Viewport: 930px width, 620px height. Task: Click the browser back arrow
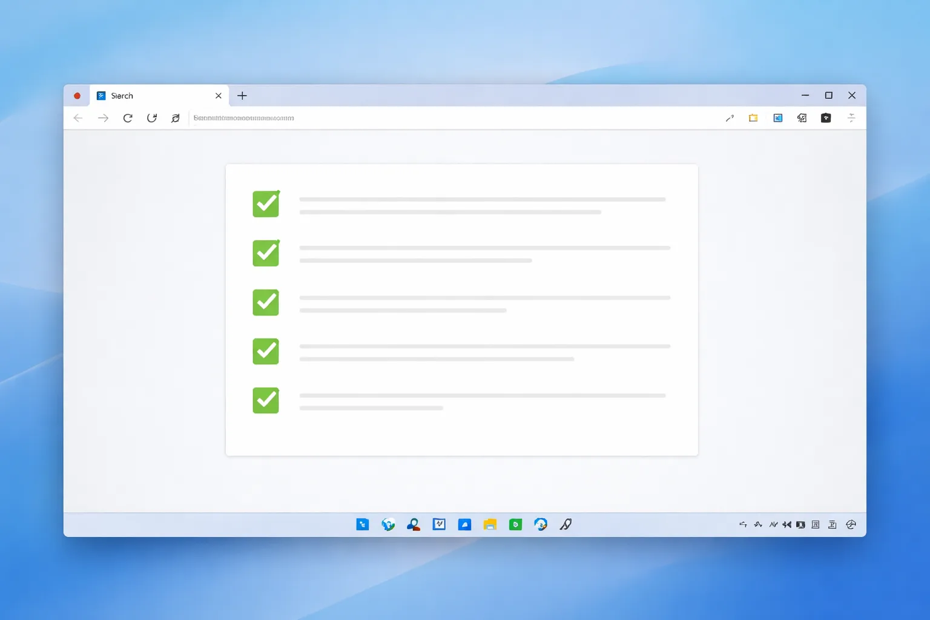click(77, 118)
